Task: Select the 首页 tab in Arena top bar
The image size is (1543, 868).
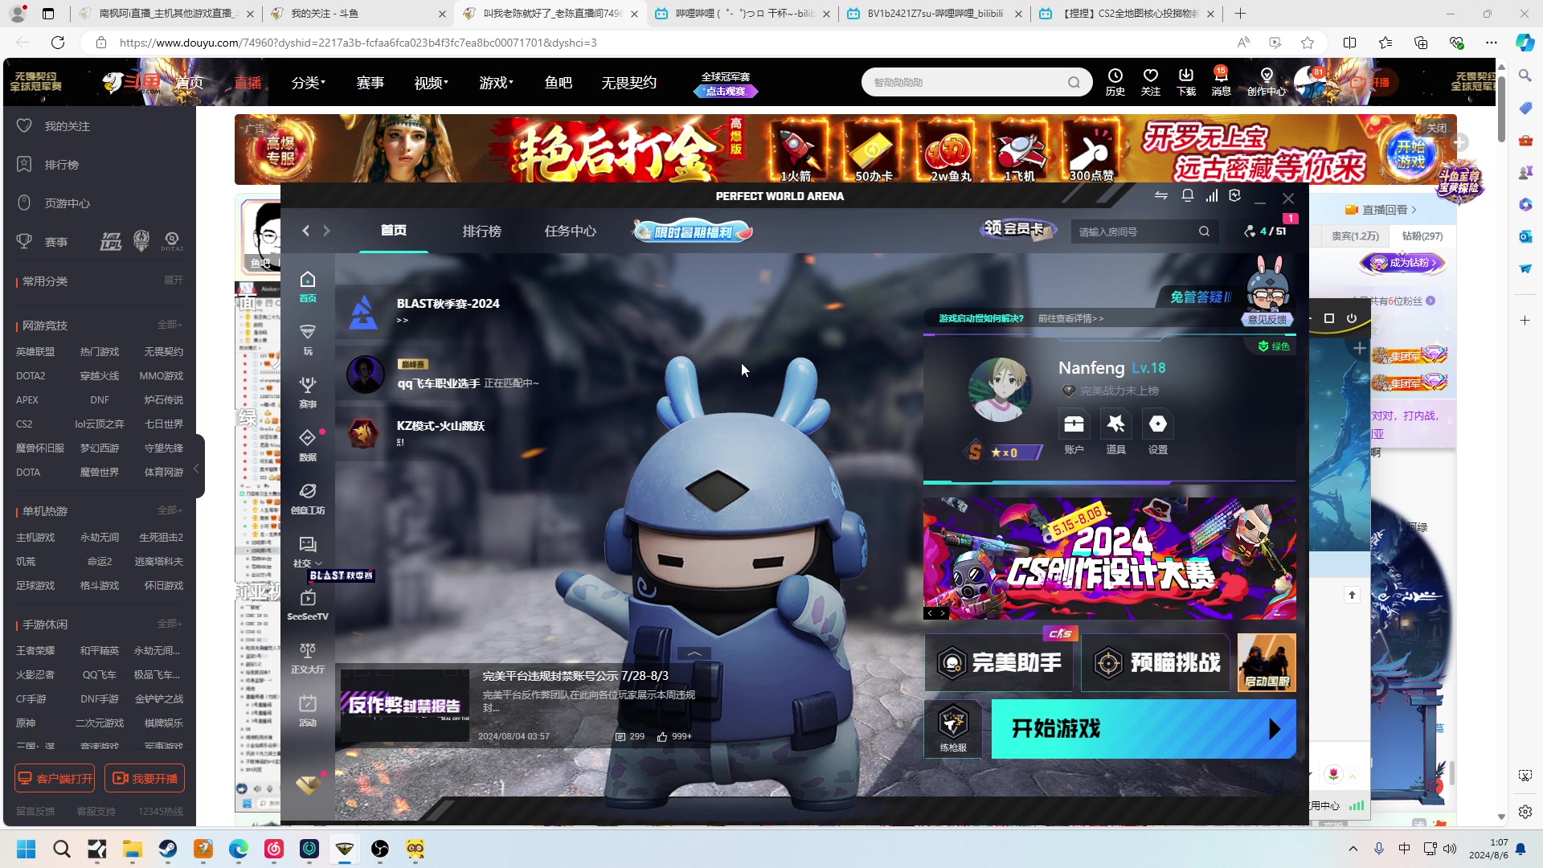Action: coord(394,231)
